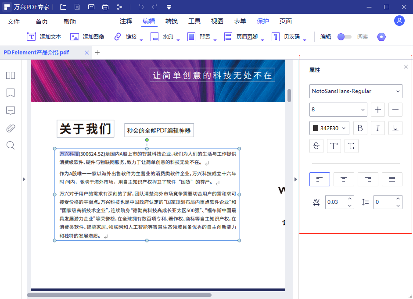Select center text alignment
Image resolution: width=413 pixels, height=299 pixels.
point(344,179)
